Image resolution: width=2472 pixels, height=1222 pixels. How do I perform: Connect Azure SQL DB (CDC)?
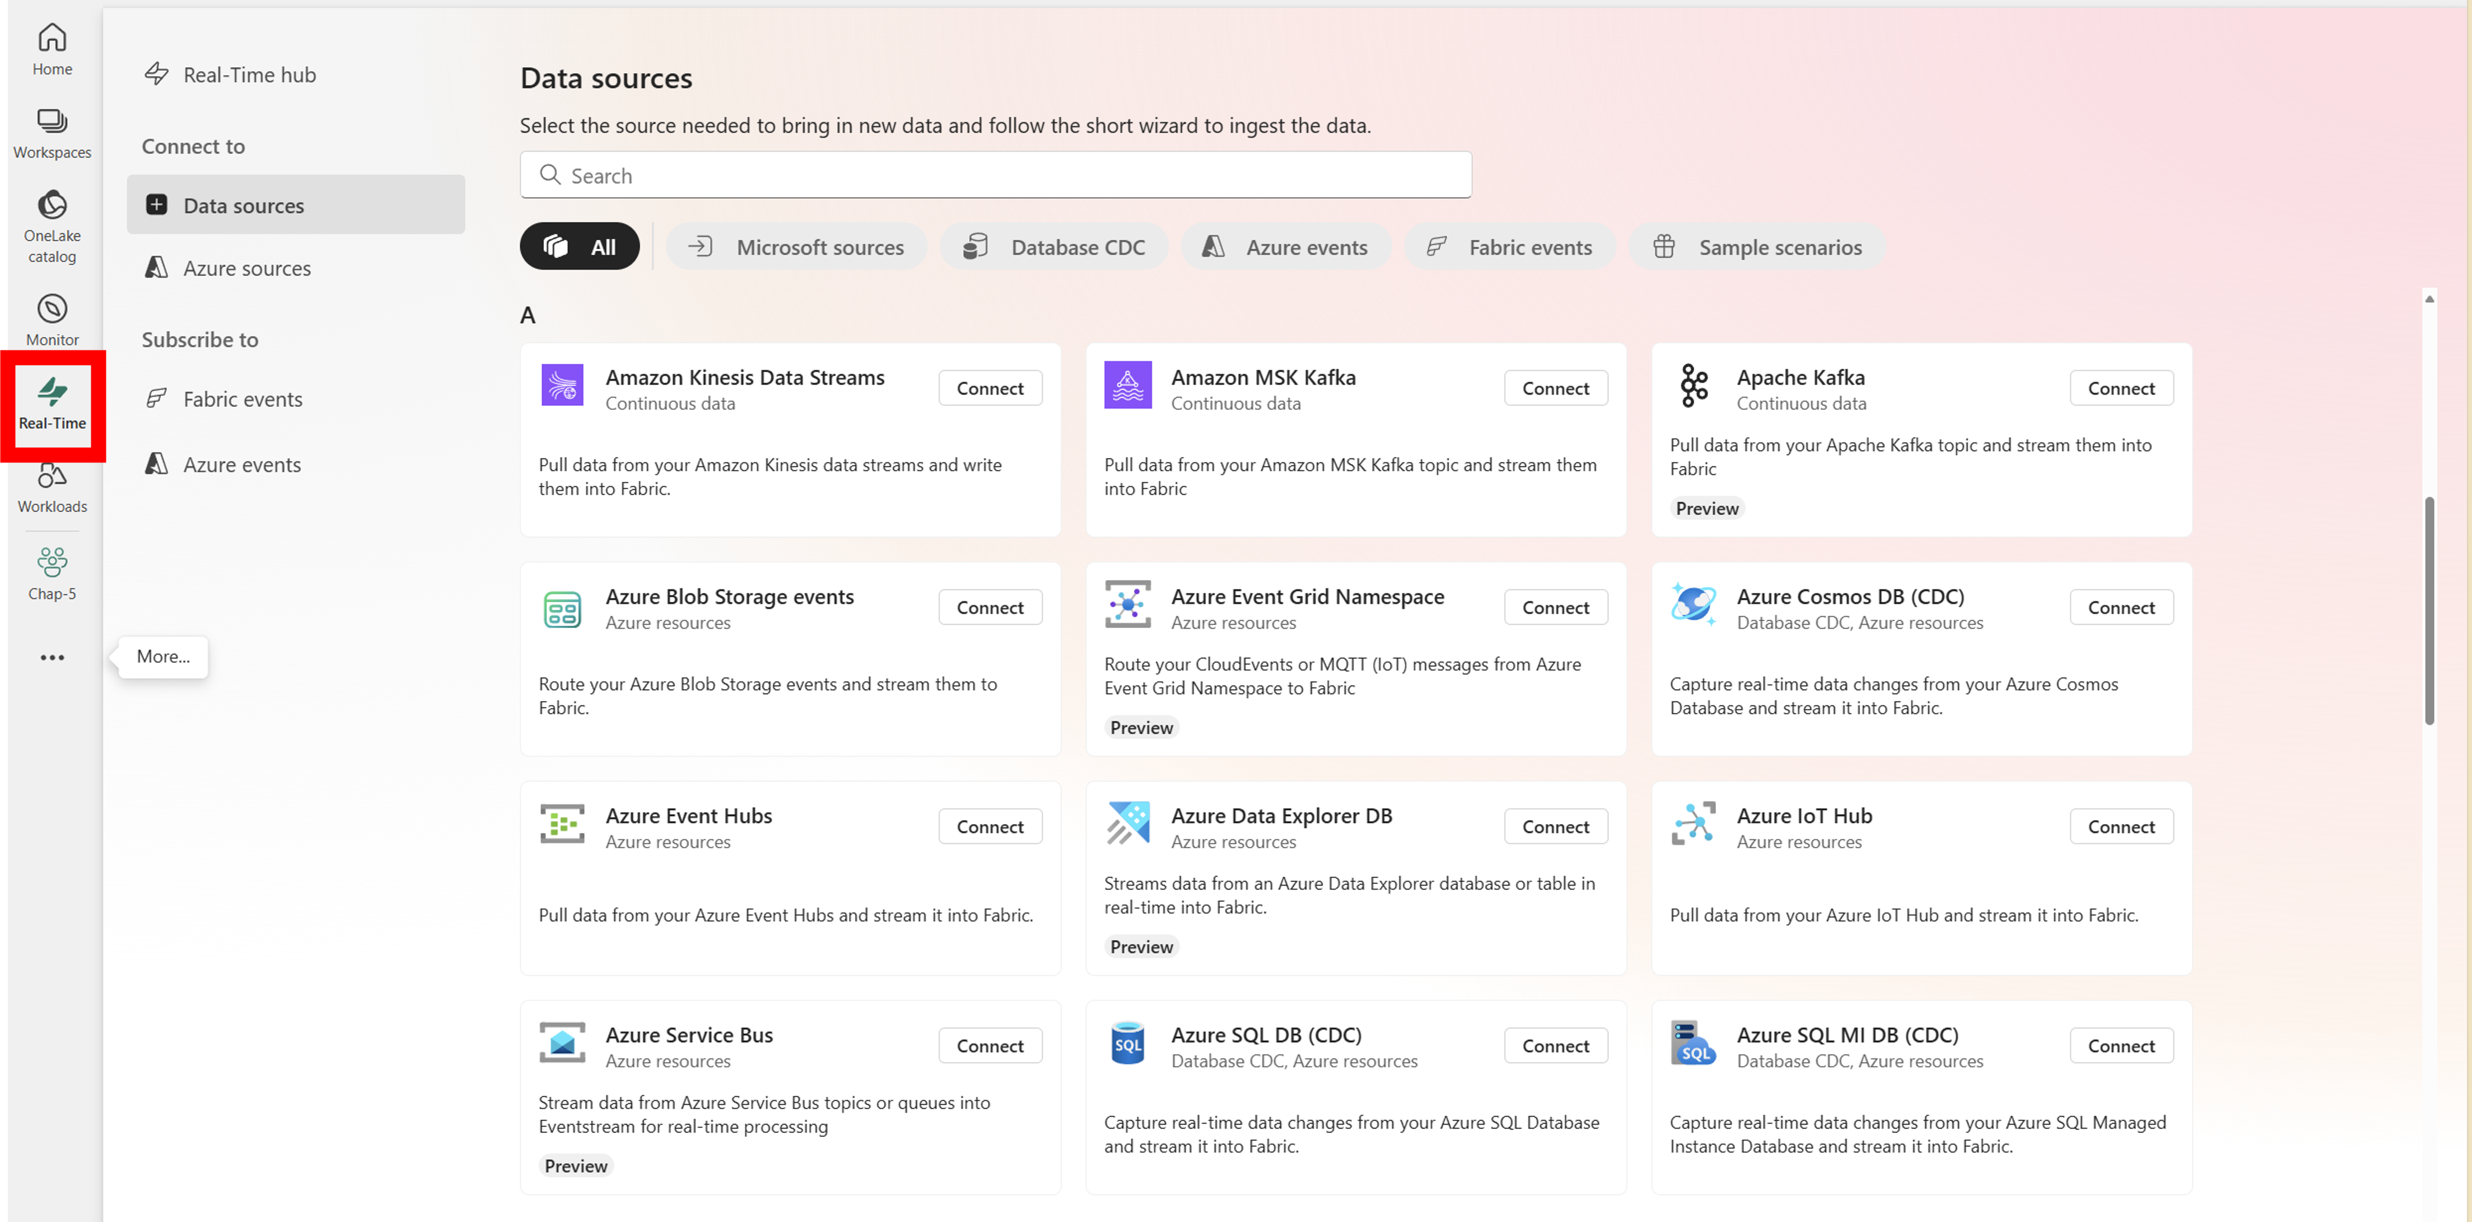click(1556, 1046)
